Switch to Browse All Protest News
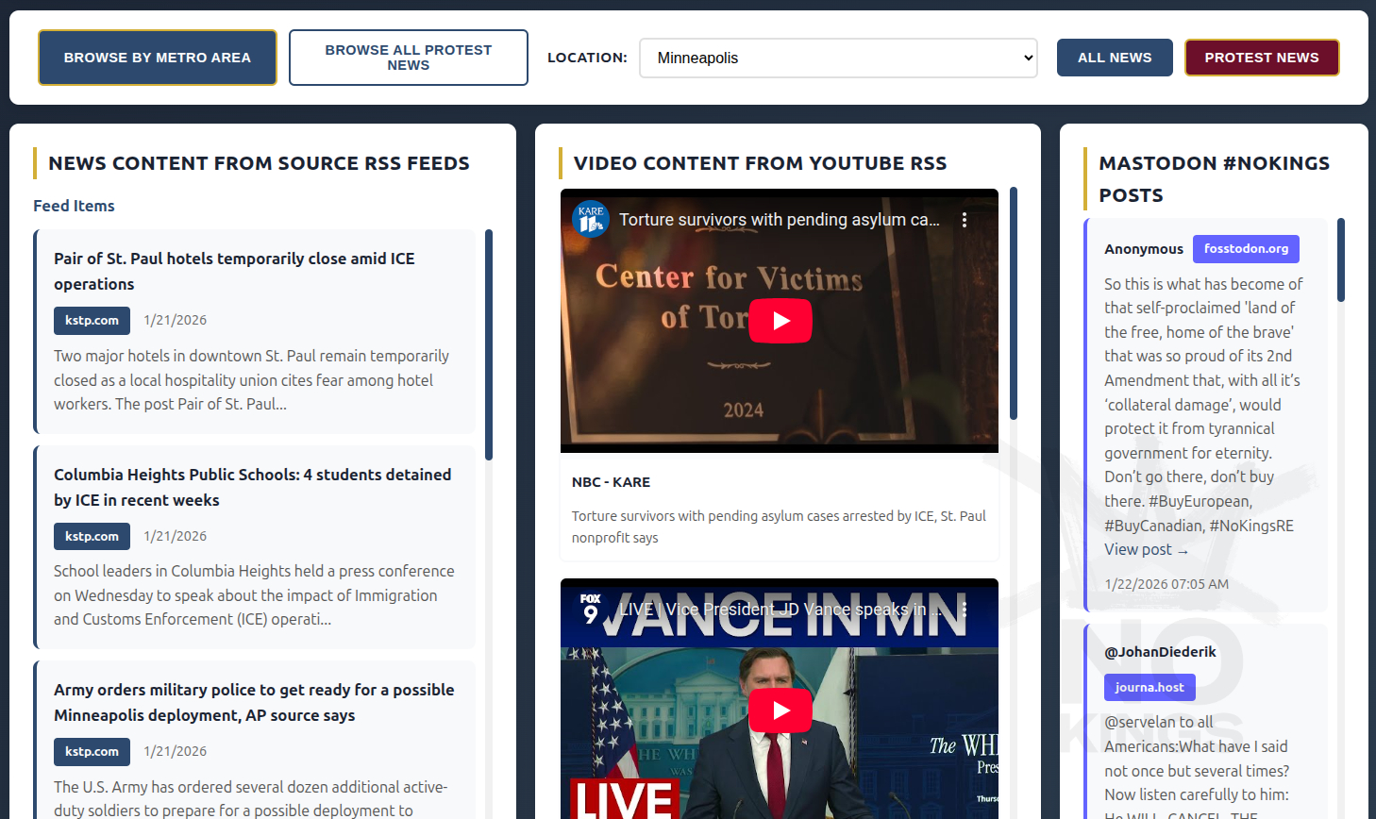The width and height of the screenshot is (1376, 819). tap(408, 58)
